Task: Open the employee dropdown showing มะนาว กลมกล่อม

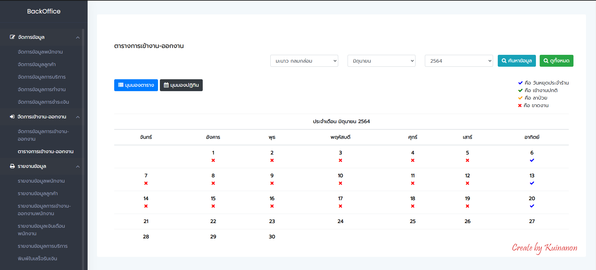Action: [304, 61]
